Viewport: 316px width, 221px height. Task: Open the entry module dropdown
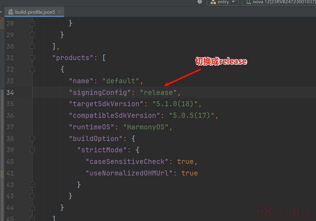[222, 2]
